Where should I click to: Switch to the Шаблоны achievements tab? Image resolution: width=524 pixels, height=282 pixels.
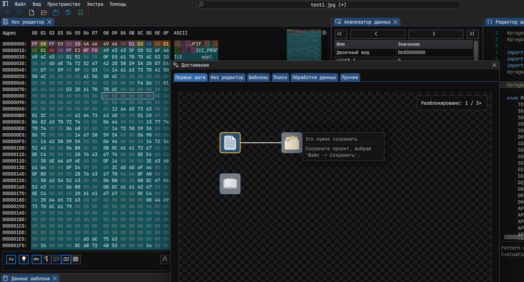pos(258,77)
